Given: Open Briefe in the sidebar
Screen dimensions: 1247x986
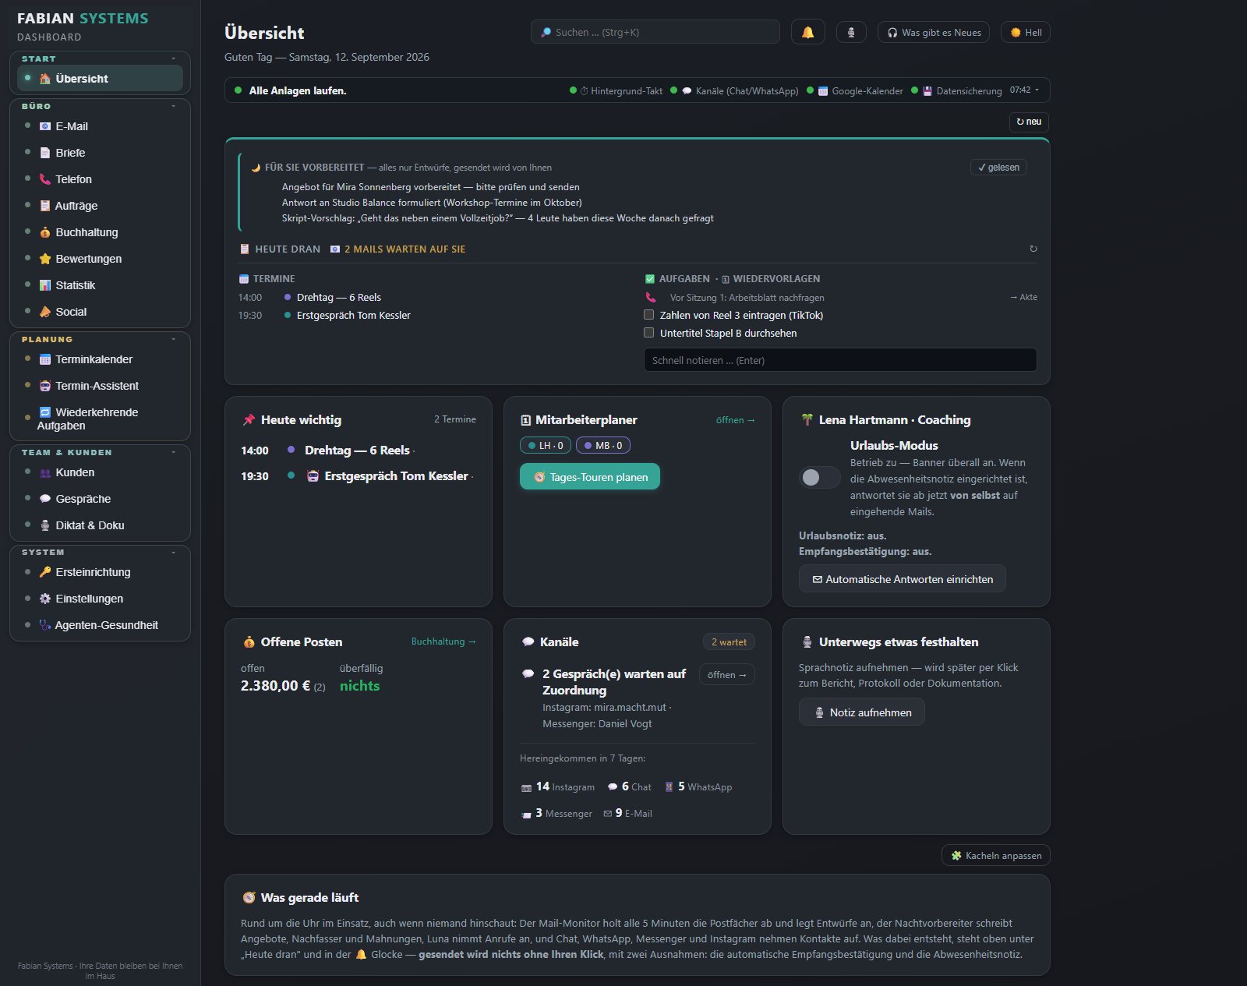Looking at the screenshot, I should 100,153.
